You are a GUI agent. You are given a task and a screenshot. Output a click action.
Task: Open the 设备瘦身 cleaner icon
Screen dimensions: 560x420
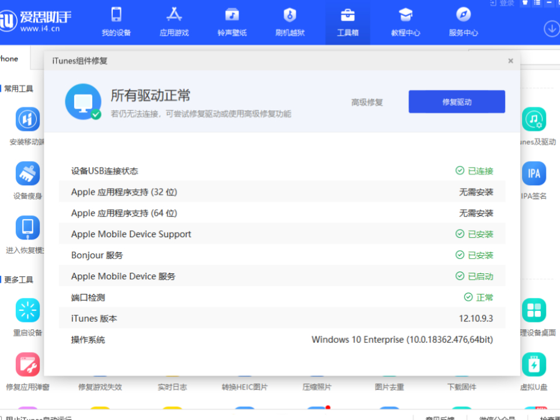pos(27,173)
